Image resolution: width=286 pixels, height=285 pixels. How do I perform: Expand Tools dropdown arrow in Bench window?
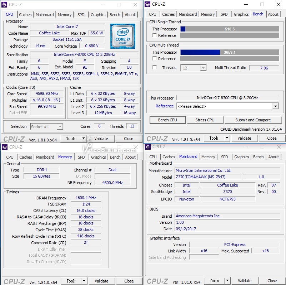pyautogui.click(x=227, y=138)
